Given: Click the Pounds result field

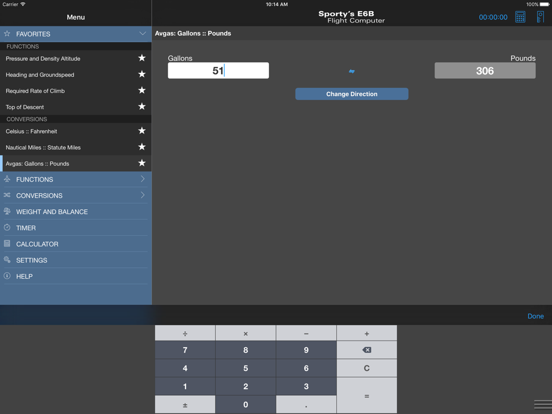Looking at the screenshot, I should [485, 71].
